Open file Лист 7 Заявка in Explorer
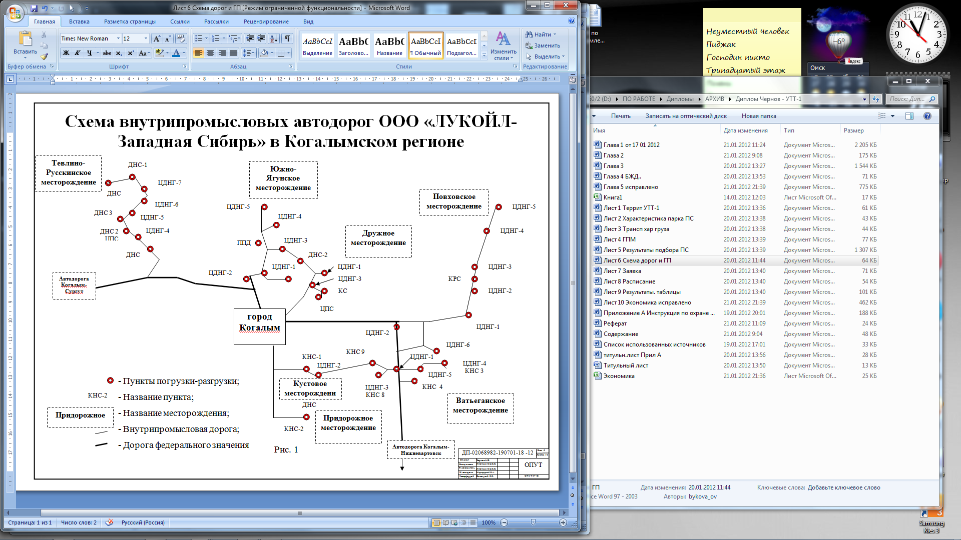Image resolution: width=961 pixels, height=540 pixels. [622, 271]
